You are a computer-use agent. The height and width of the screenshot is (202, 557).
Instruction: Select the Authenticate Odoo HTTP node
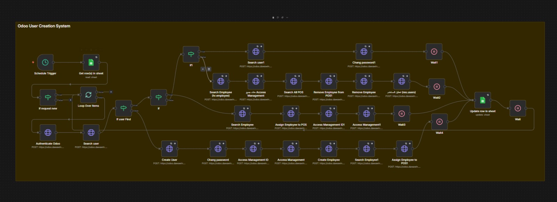48,133
